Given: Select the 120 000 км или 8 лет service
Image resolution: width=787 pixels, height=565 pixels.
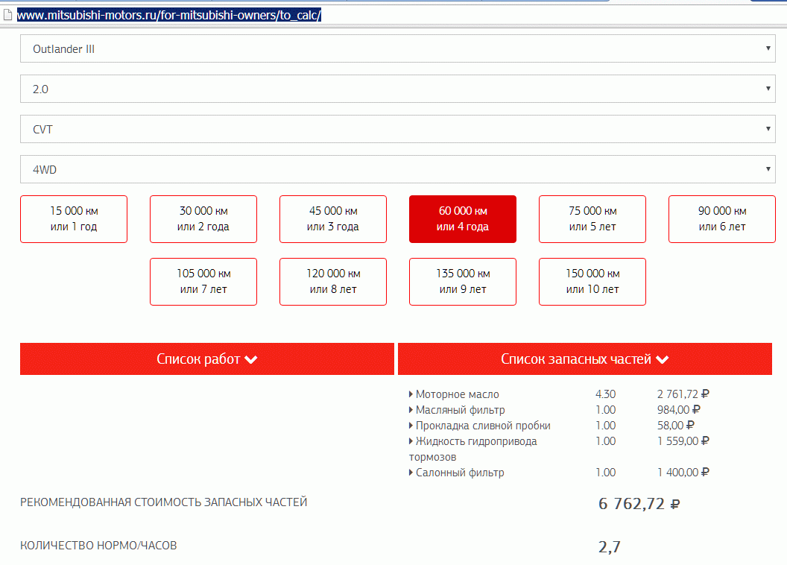Looking at the screenshot, I should [333, 282].
